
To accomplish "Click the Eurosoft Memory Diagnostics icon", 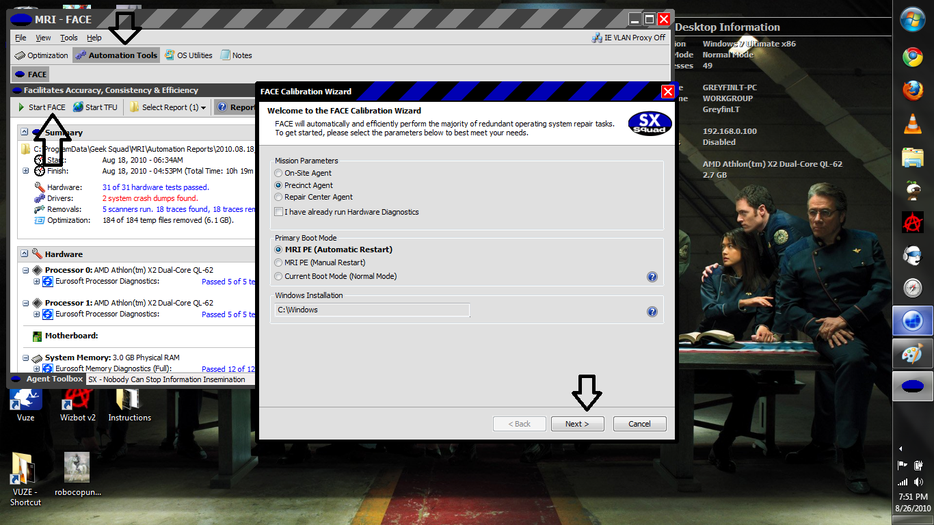I will click(48, 368).
